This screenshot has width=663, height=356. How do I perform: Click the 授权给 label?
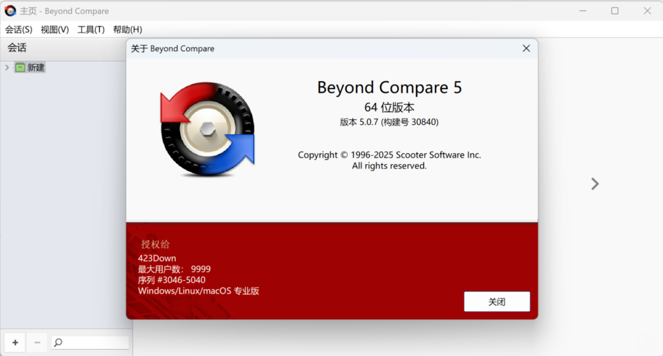point(155,244)
